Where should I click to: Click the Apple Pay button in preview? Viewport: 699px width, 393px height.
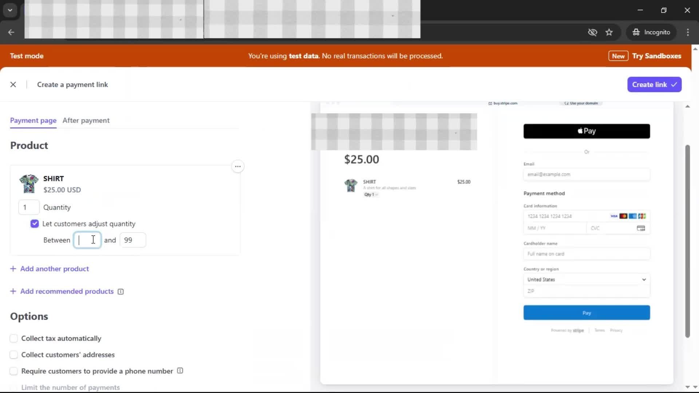click(587, 131)
